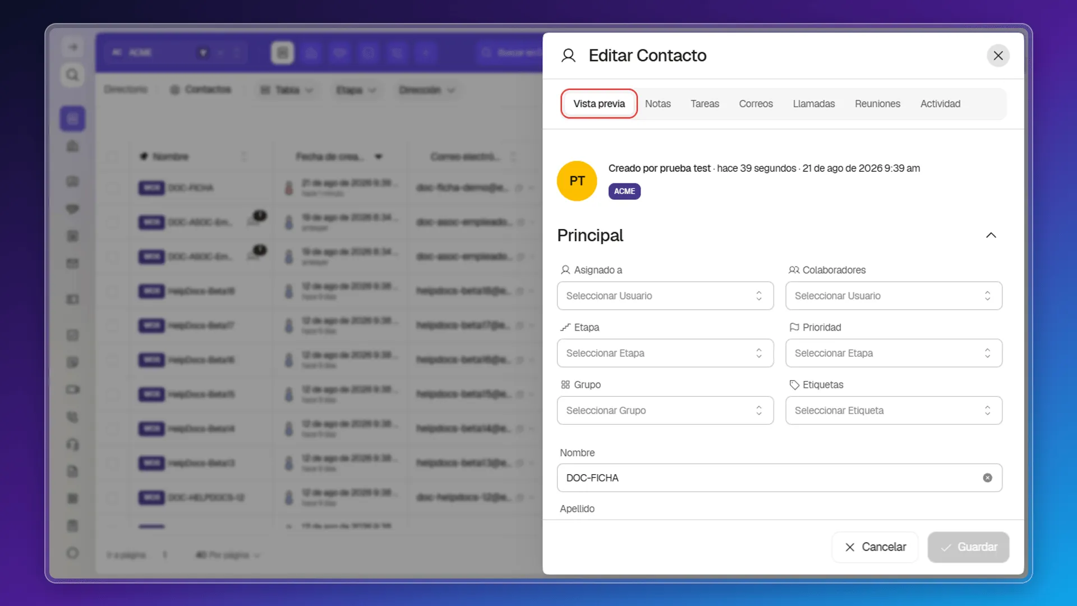Switch to the Notas tab
This screenshot has height=606, width=1077.
657,104
